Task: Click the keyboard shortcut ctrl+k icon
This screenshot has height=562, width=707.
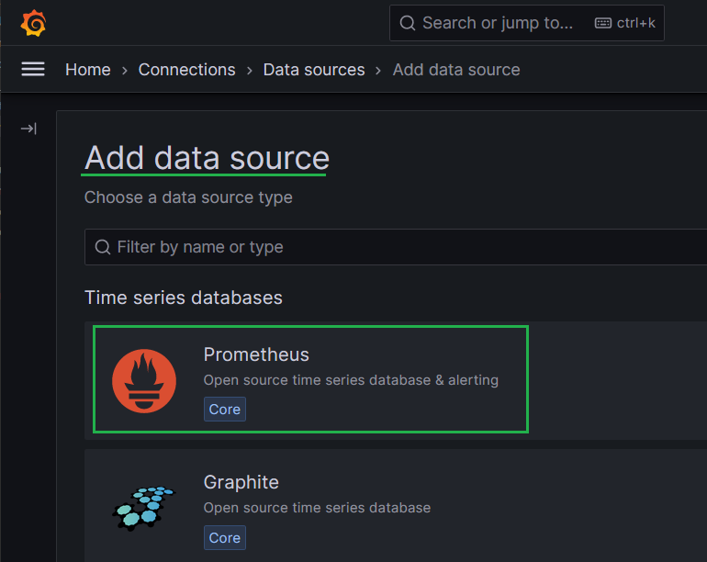Action: 603,23
